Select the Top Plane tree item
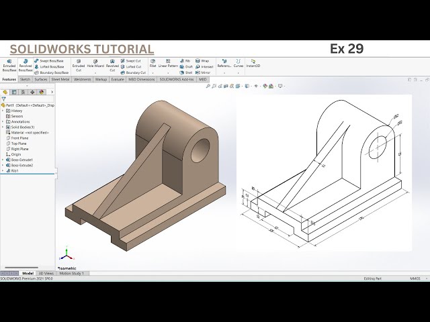Viewport: 430px width, 322px height. 16,144
